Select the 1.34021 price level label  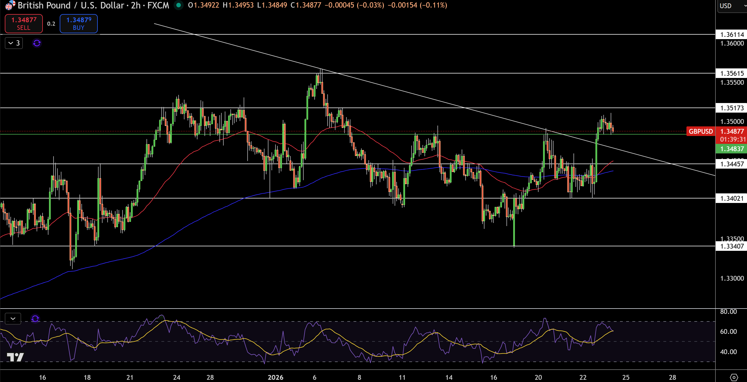coord(732,198)
